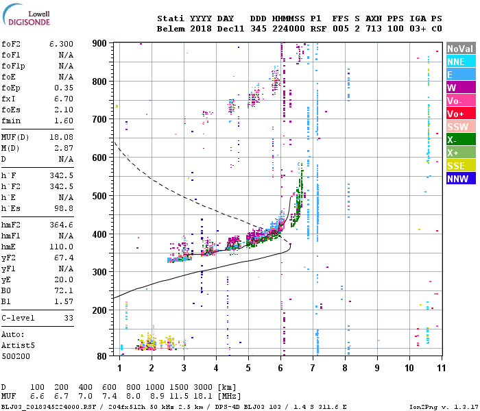Screen dimensions: 480x411
Task: Select the X+ light green legend swatch
Action: coord(461,153)
